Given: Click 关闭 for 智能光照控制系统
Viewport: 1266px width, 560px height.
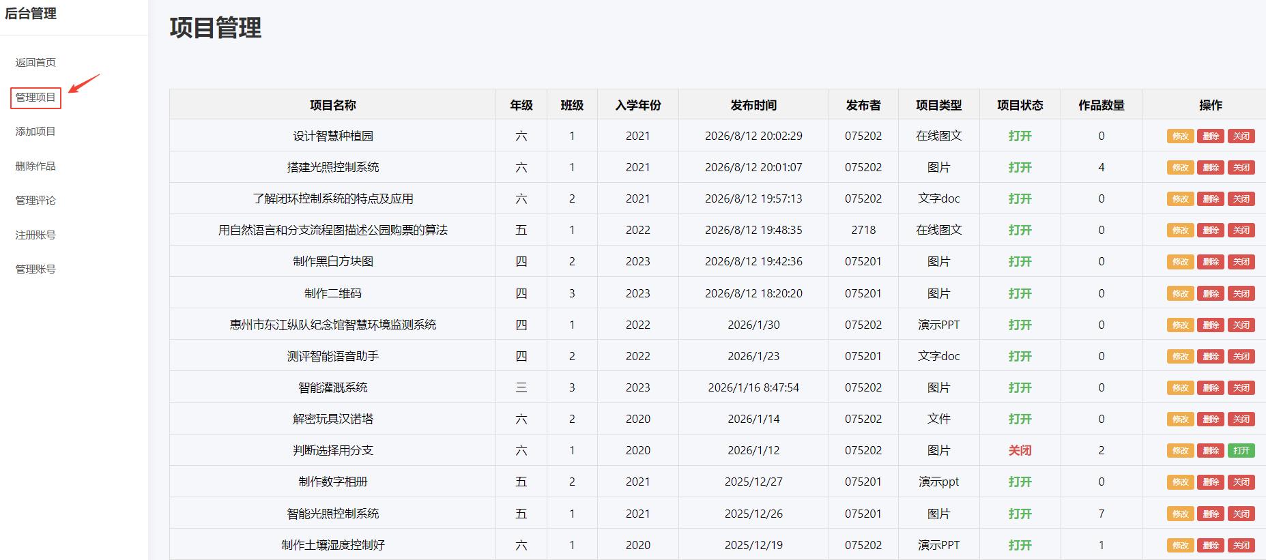Looking at the screenshot, I should (1241, 514).
